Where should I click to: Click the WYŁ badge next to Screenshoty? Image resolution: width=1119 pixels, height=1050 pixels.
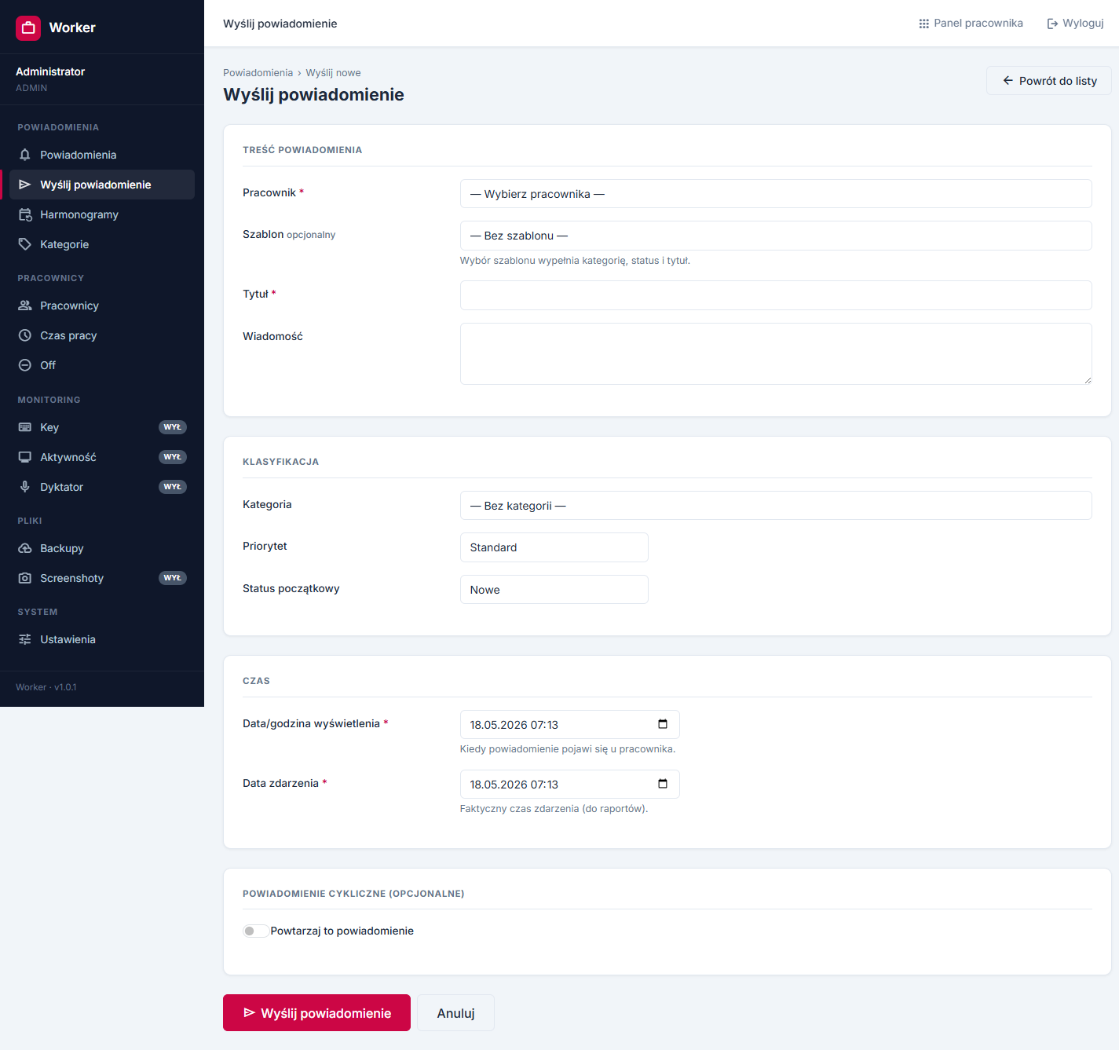click(x=173, y=578)
